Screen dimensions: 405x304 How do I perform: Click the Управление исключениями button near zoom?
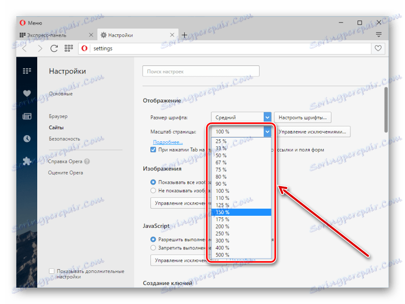312,132
